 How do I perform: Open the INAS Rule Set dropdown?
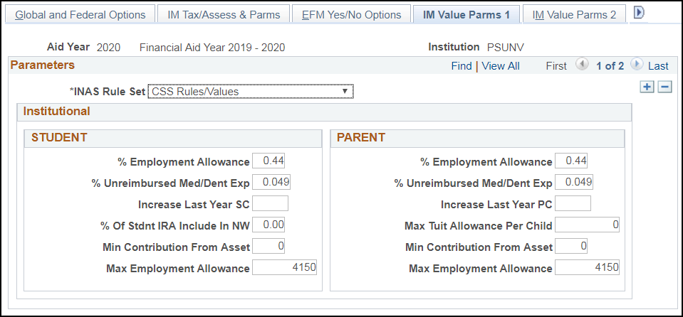click(250, 91)
